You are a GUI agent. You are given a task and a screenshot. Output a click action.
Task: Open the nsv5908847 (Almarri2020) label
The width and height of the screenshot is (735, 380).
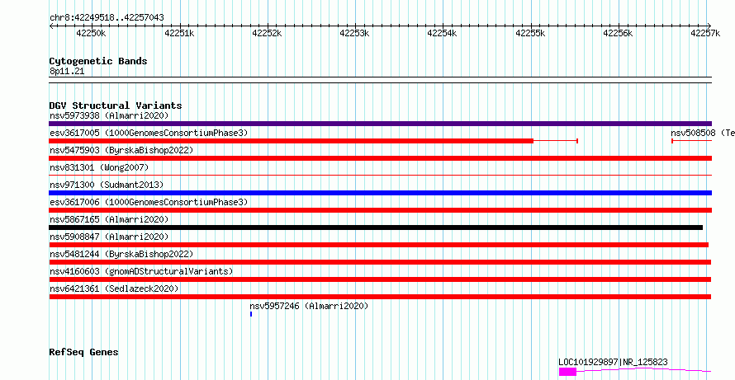[x=109, y=237]
